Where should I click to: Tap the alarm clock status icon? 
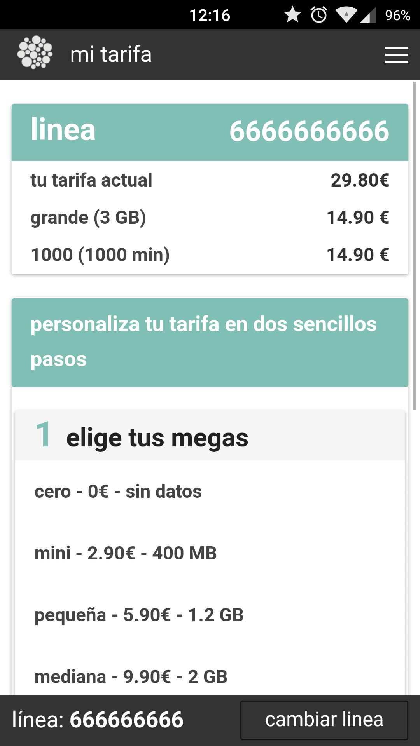[319, 15]
